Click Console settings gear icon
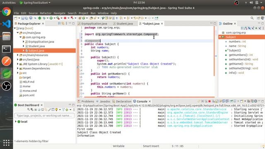265x149 pixels. click(x=255, y=101)
